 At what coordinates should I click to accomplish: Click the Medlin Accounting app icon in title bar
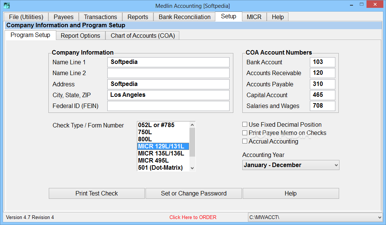(7, 5)
